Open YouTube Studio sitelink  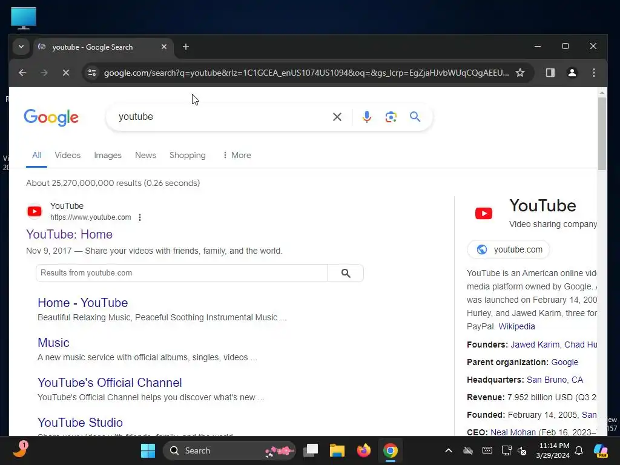tap(80, 423)
